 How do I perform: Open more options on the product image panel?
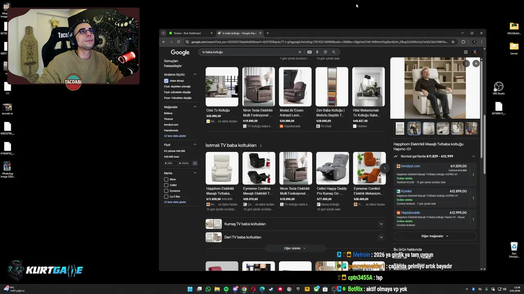tap(466, 63)
